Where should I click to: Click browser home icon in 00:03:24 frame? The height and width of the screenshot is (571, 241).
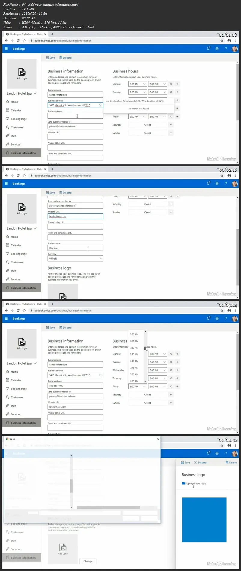(x=24, y=310)
